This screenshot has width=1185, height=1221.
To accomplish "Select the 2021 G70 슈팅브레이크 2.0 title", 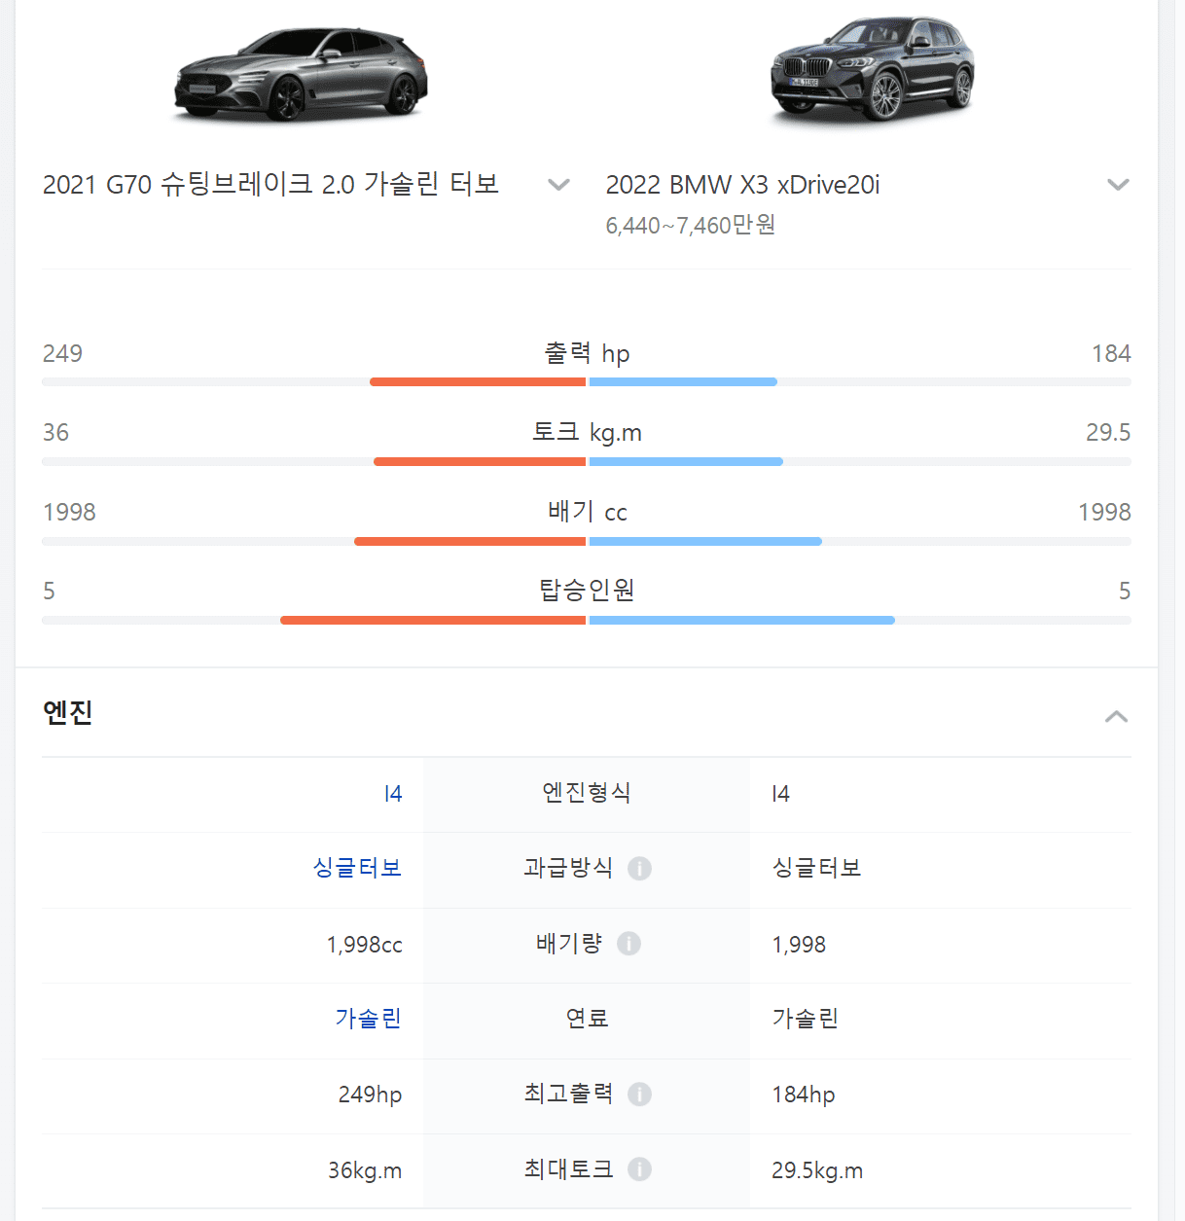I will point(270,184).
